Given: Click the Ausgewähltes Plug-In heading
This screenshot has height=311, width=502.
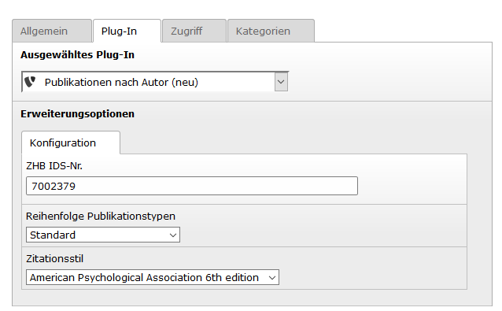Looking at the screenshot, I should [x=77, y=55].
